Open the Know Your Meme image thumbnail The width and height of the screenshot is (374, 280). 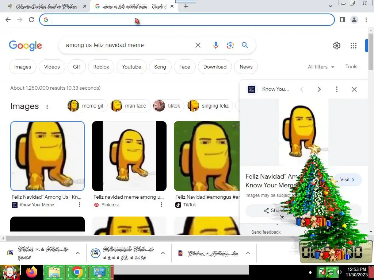pyautogui.click(x=47, y=156)
